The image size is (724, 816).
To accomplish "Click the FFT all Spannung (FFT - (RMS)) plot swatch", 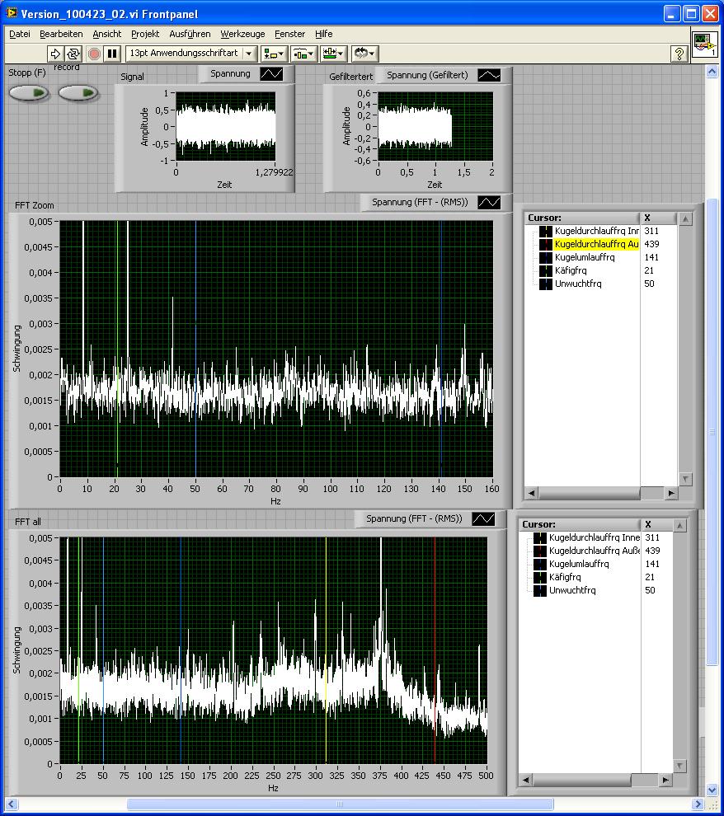I will 483,518.
